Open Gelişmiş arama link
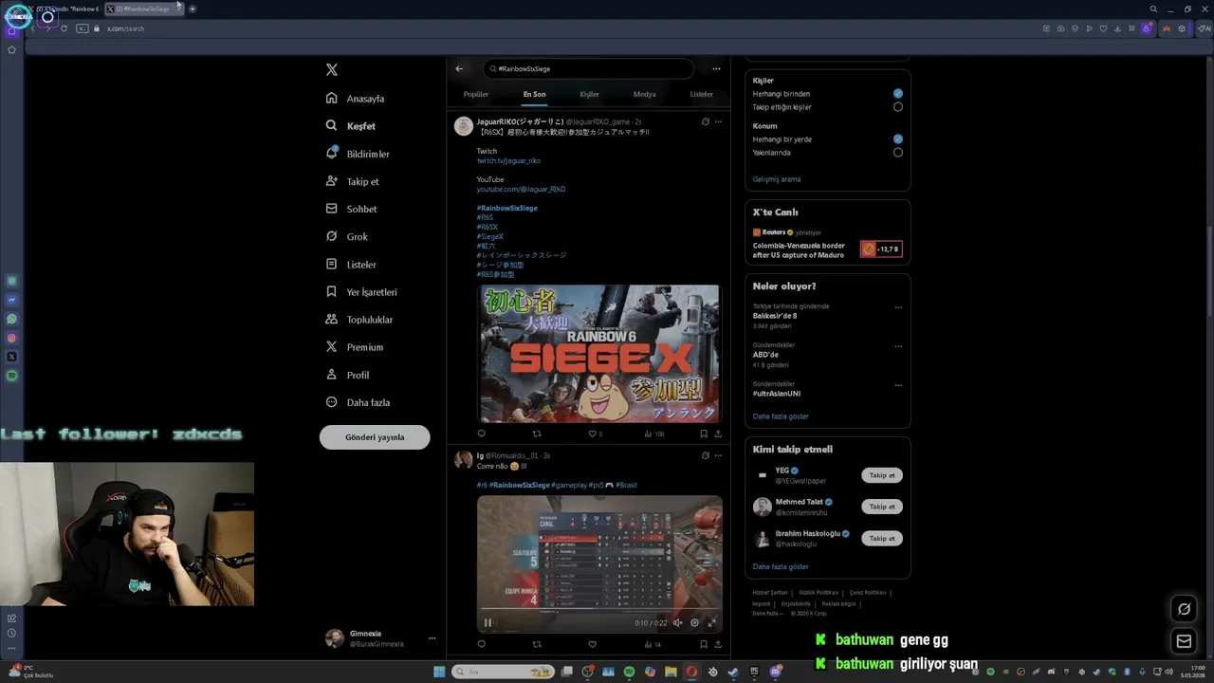This screenshot has height=683, width=1214. (777, 179)
